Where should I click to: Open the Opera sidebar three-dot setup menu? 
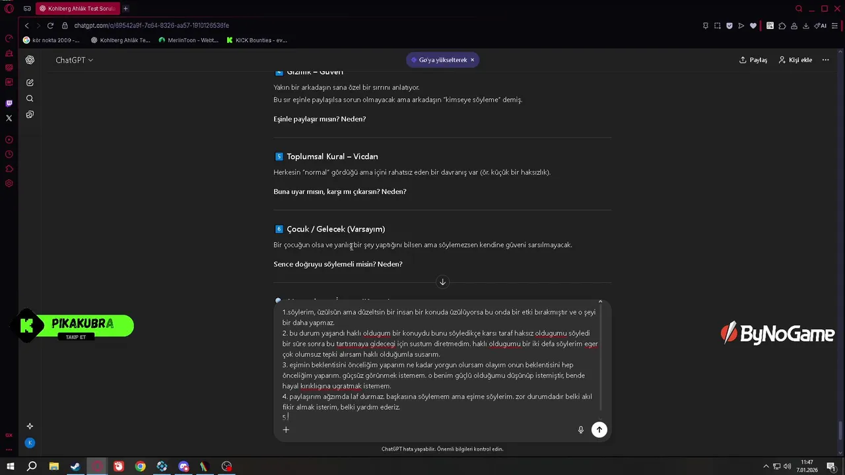click(9, 449)
